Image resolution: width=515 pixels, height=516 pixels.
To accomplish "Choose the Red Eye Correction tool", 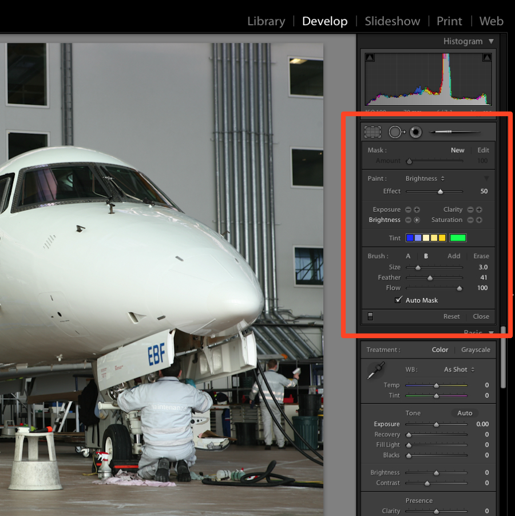I will coord(416,132).
